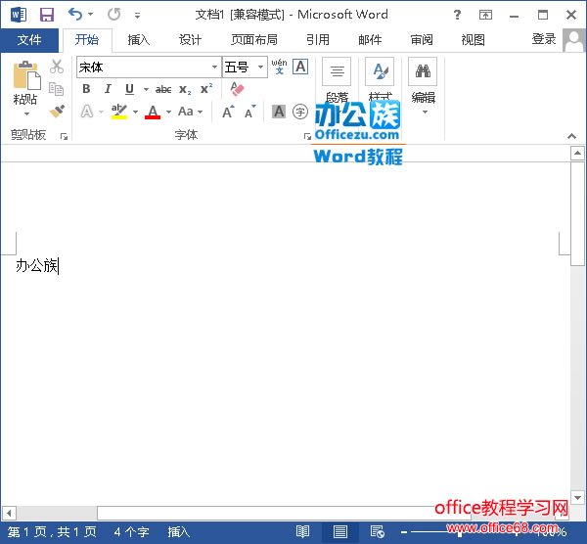587x544 pixels.
Task: Click the 粘贴 paste clipboard icon
Action: (26, 75)
